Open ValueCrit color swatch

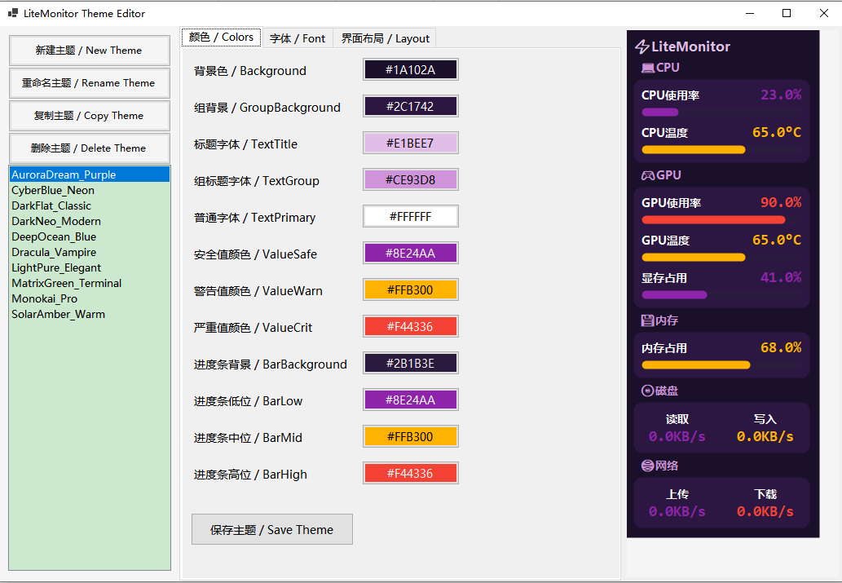click(411, 327)
